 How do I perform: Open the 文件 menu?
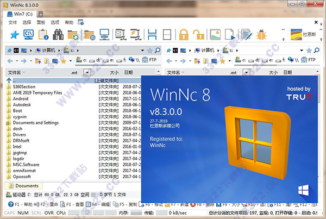click(12, 22)
